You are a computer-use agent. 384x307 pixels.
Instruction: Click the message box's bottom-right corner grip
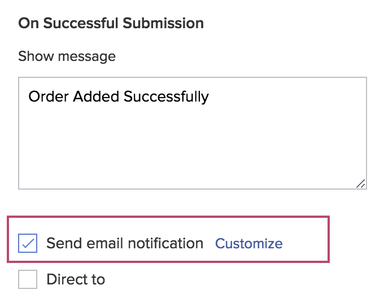coord(360,183)
